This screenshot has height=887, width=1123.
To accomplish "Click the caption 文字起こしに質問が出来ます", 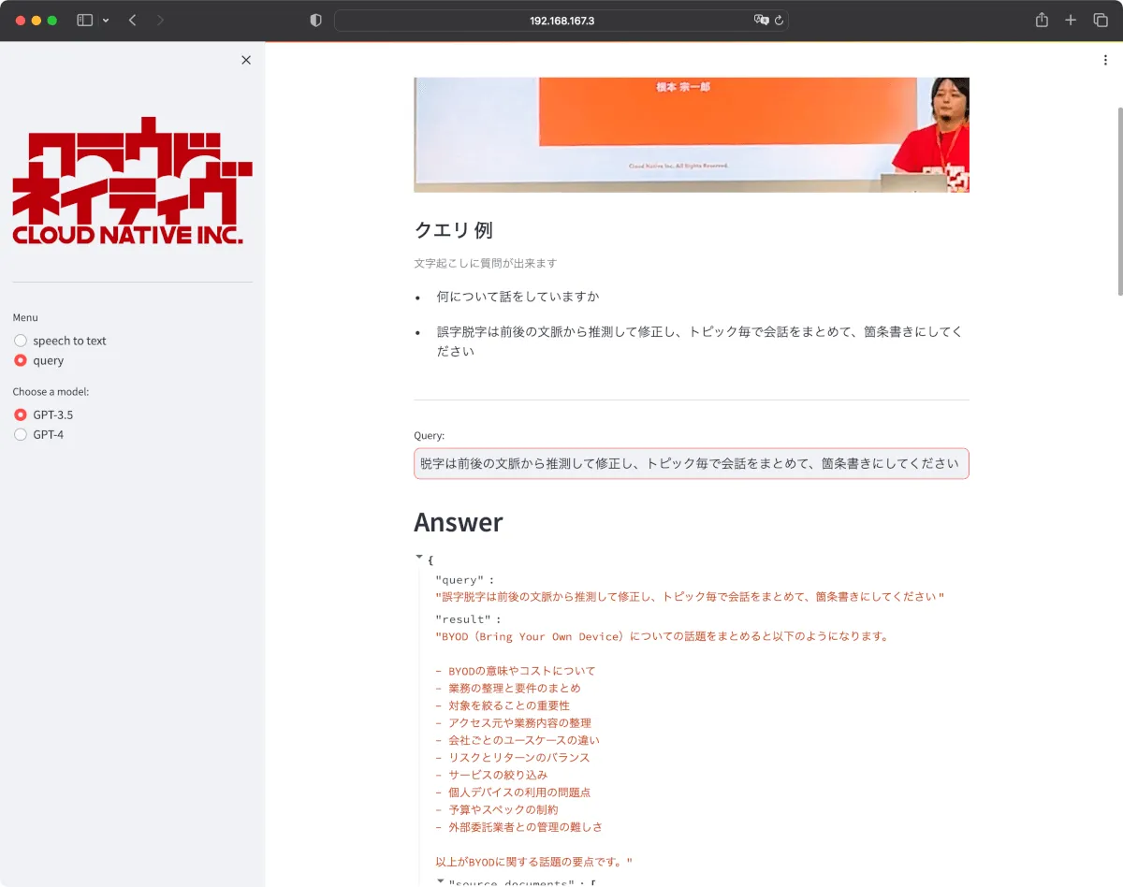I will coord(486,264).
